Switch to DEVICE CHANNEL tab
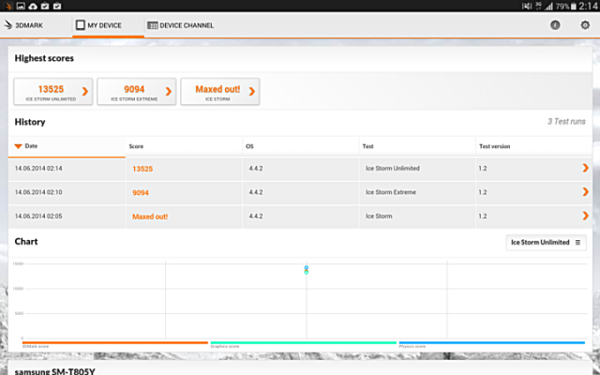The width and height of the screenshot is (600, 375). [181, 25]
